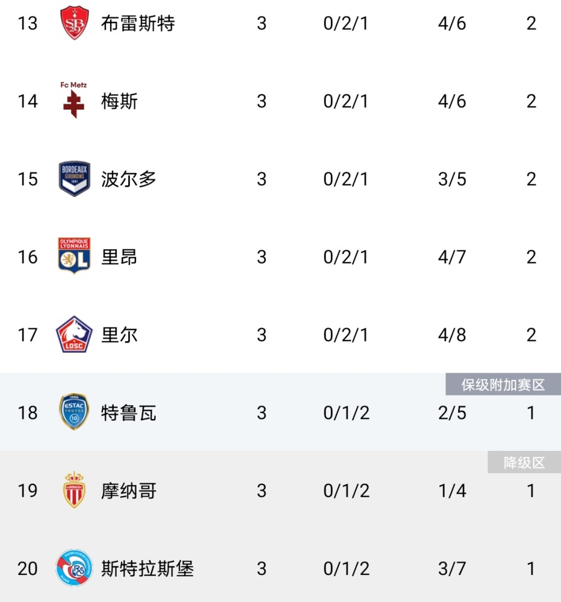The height and width of the screenshot is (602, 561).
Task: Open the LOSC Lille logo
Action: point(74,334)
